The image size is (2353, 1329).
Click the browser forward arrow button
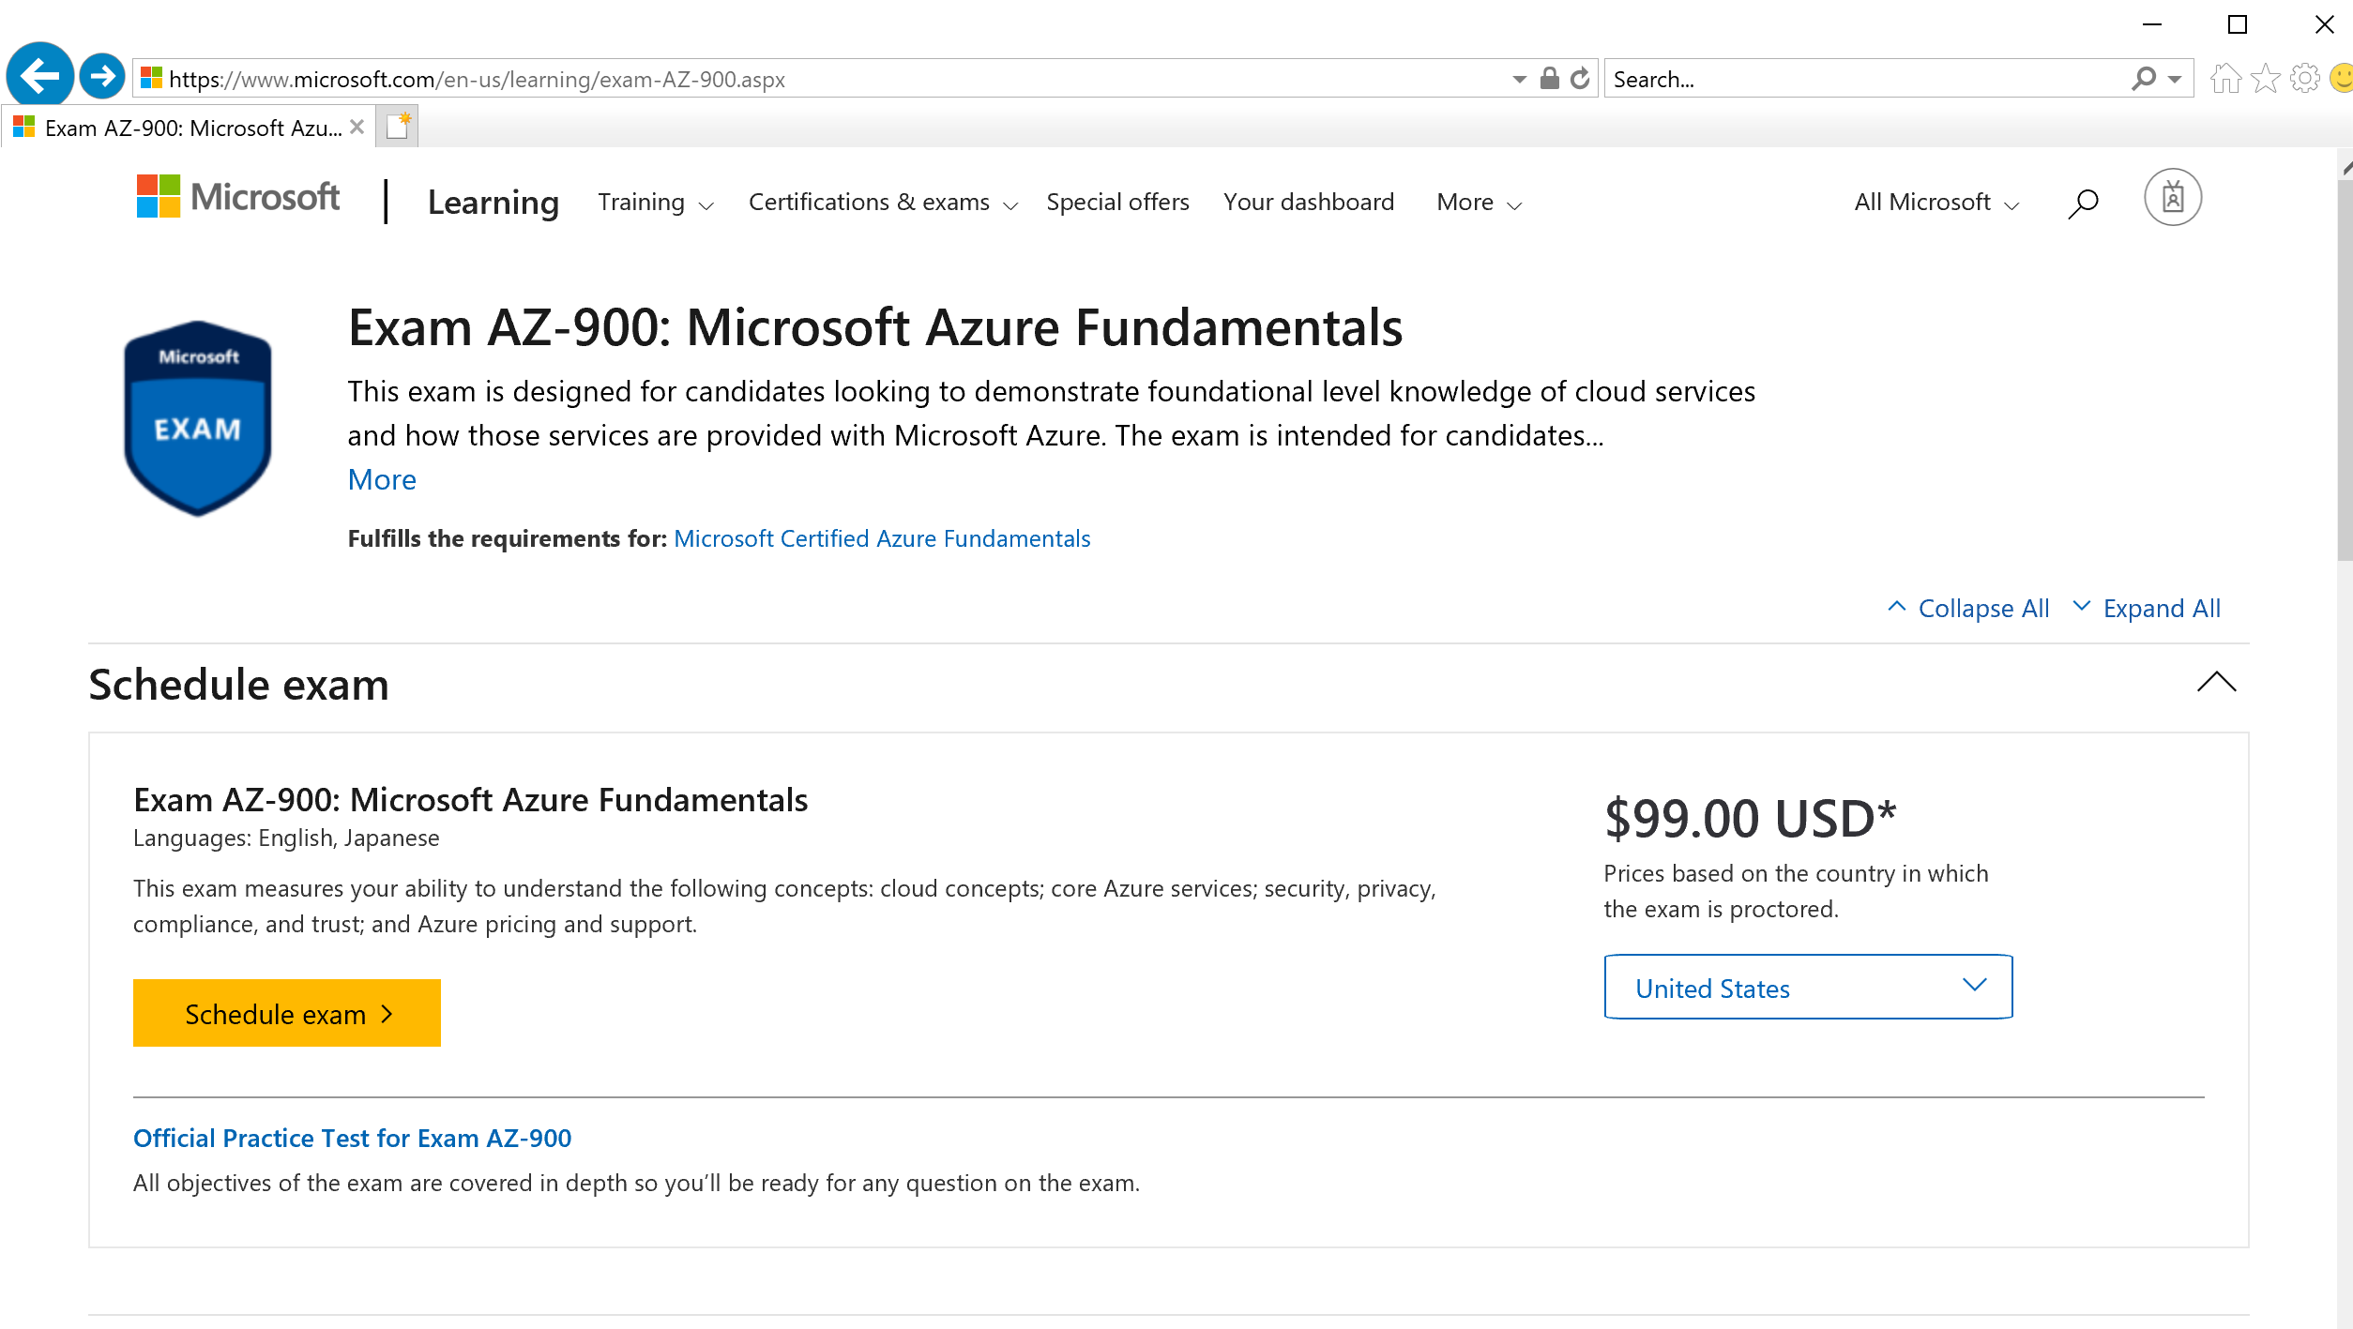[x=102, y=76]
